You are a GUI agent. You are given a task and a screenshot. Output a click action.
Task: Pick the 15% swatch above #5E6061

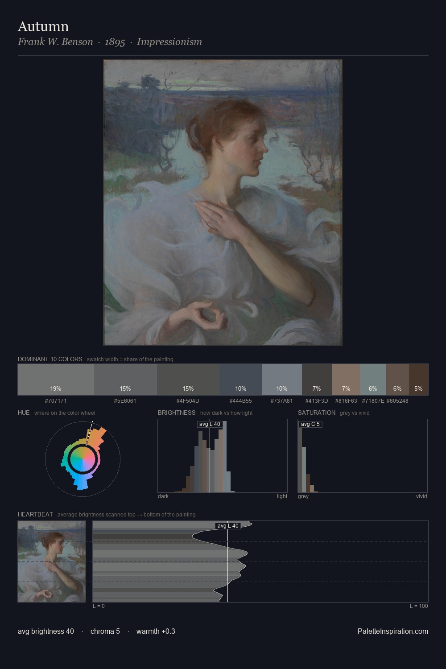click(125, 380)
